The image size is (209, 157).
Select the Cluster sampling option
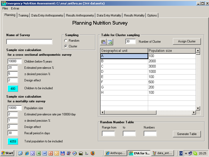tap(66, 46)
